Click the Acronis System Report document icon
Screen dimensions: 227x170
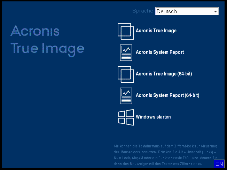point(126,52)
